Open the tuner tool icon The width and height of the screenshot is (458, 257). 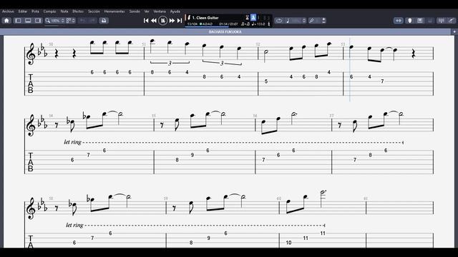[x=312, y=21]
